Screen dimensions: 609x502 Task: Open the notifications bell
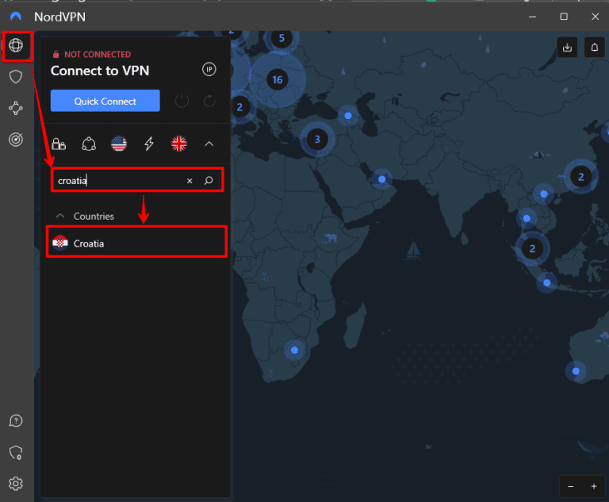(594, 48)
